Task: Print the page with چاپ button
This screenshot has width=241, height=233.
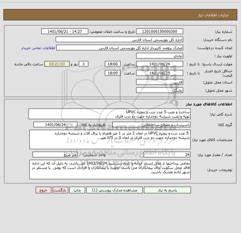Action: (77, 190)
